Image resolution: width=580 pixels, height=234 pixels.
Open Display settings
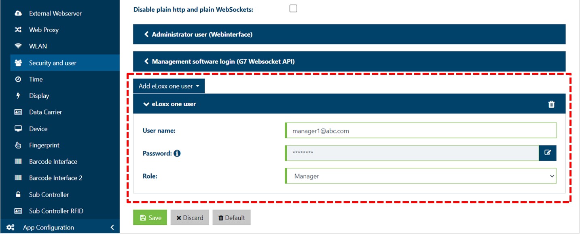tap(39, 96)
